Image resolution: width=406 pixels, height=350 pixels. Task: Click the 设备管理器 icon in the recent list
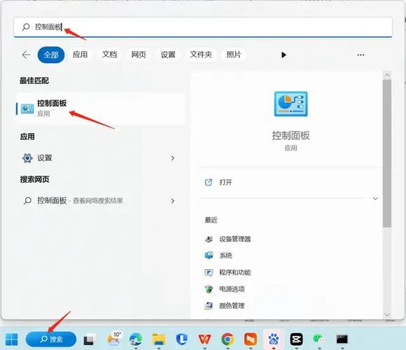pos(209,239)
